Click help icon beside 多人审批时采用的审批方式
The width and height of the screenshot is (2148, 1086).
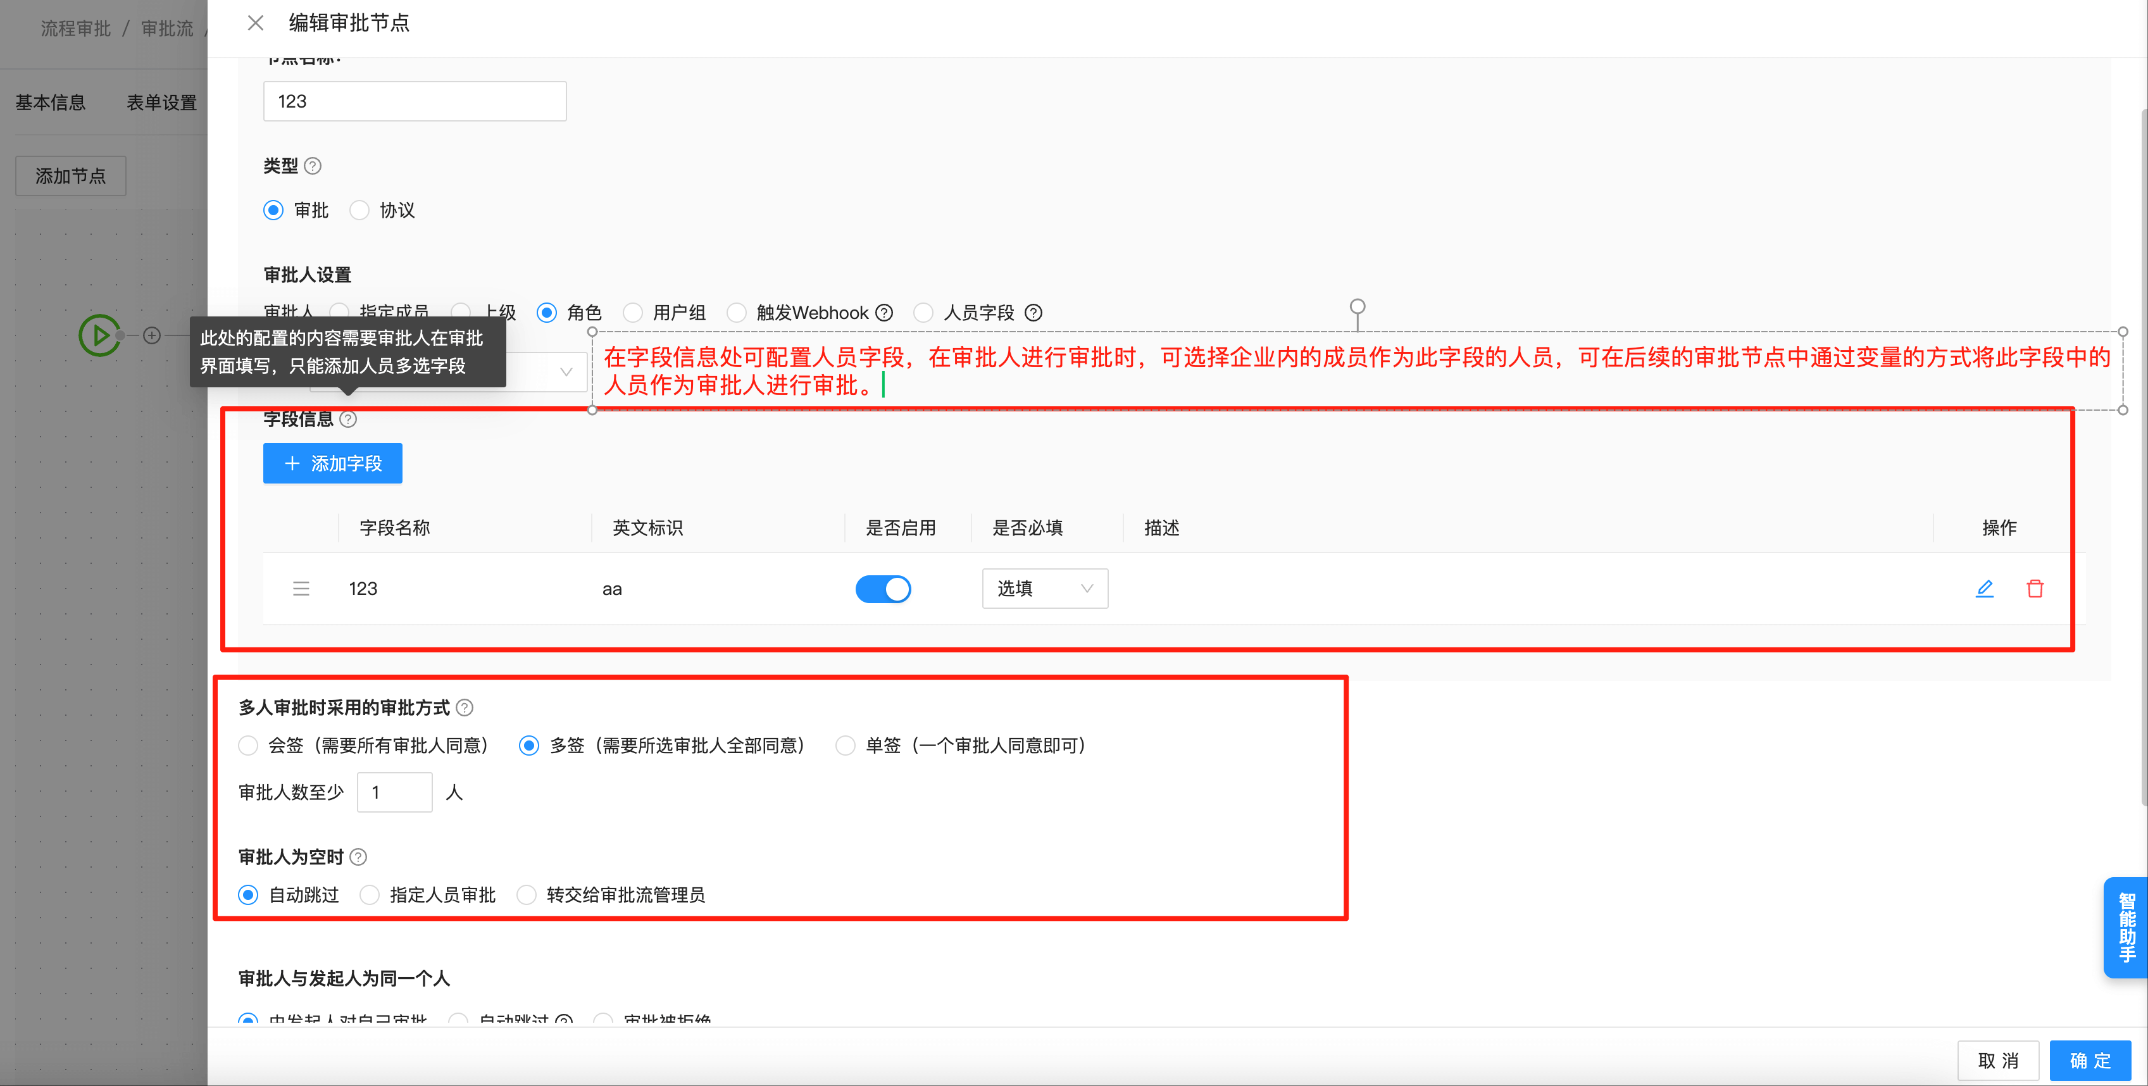pos(465,708)
